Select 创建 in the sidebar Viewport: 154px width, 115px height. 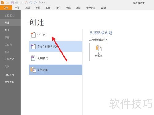(10, 23)
